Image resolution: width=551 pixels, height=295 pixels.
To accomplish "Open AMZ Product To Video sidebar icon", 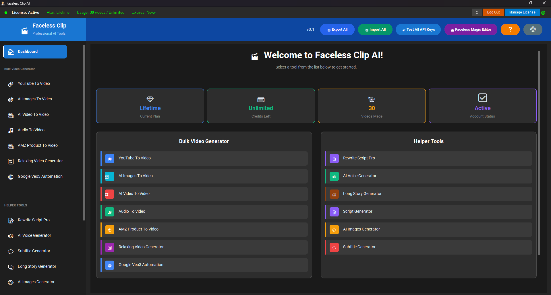I will point(11,146).
